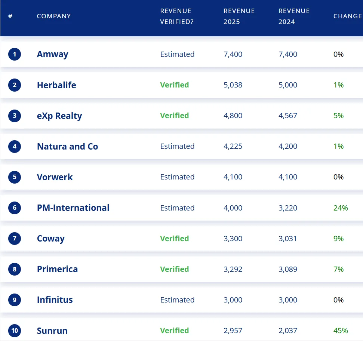The width and height of the screenshot is (363, 341).
Task: Sort by Company column header
Action: point(53,16)
